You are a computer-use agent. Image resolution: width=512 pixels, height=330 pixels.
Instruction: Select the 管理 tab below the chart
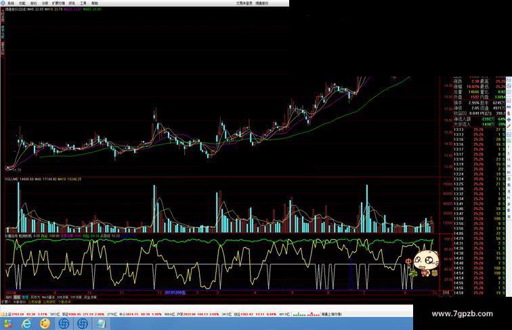[x=25, y=297]
